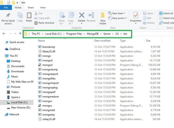Image resolution: width=174 pixels, height=128 pixels.
Task: Open the Properties checkmark icon
Action: (x=136, y=15)
